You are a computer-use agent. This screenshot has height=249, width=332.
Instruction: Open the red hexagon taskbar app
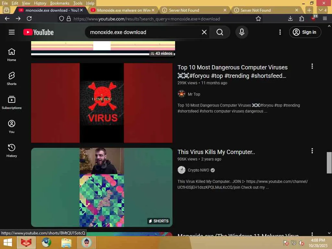pos(26,243)
